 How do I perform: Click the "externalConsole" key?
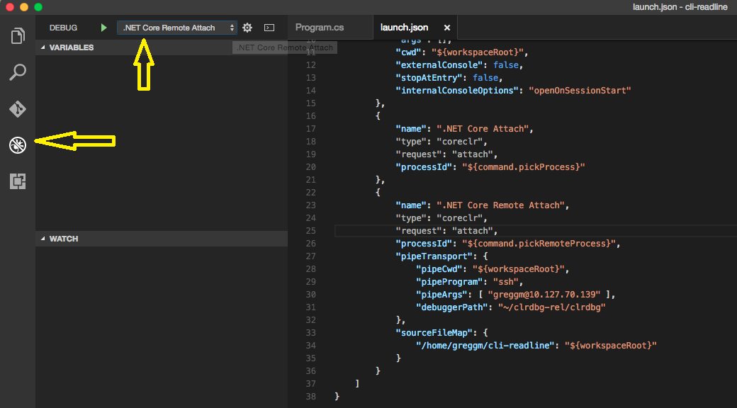tap(439, 65)
